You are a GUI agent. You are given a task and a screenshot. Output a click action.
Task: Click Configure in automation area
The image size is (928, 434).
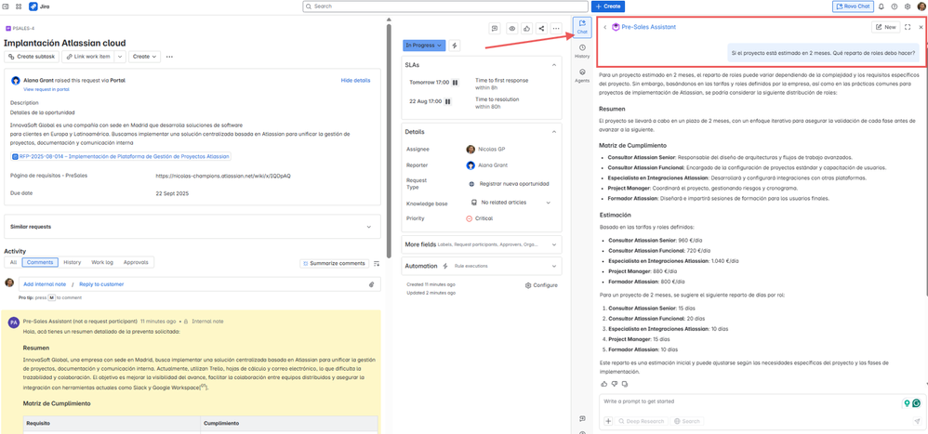[x=541, y=285]
